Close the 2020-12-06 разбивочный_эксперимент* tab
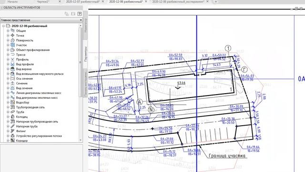This screenshot has height=172, width=305. coord(208,1)
